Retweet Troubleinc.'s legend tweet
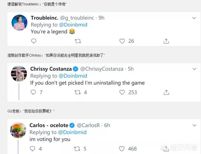This screenshot has height=154, width=201. tap(78, 41)
